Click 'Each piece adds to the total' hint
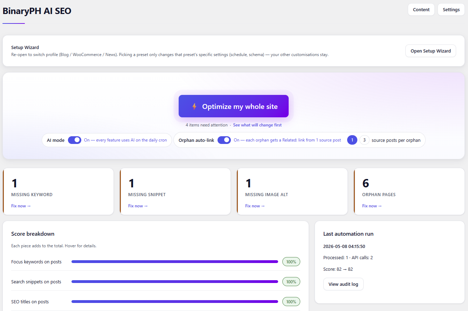Image resolution: width=468 pixels, height=311 pixels. [54, 246]
